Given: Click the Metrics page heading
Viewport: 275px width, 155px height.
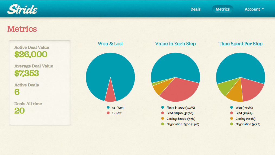Looking at the screenshot, I should tap(22, 29).
